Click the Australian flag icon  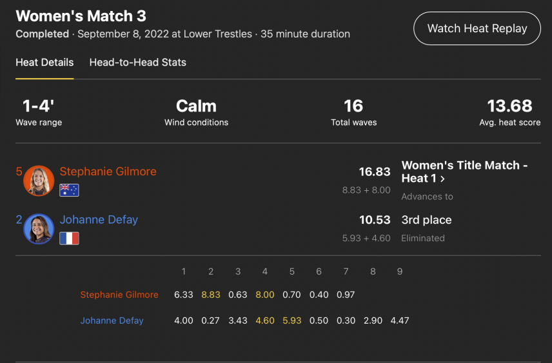pos(69,190)
